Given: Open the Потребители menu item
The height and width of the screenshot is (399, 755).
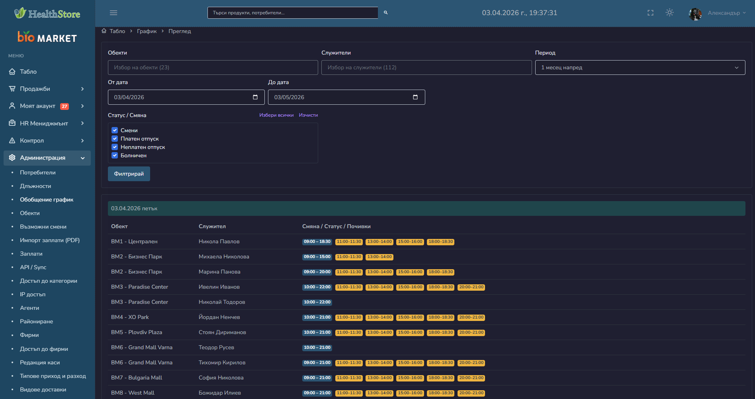Looking at the screenshot, I should (38, 172).
